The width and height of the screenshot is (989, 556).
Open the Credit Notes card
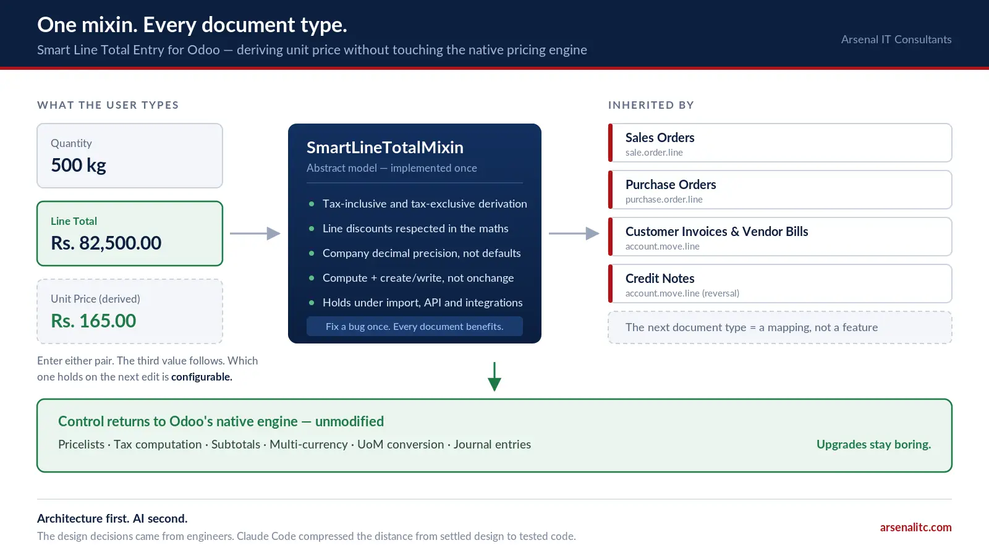[780, 284]
